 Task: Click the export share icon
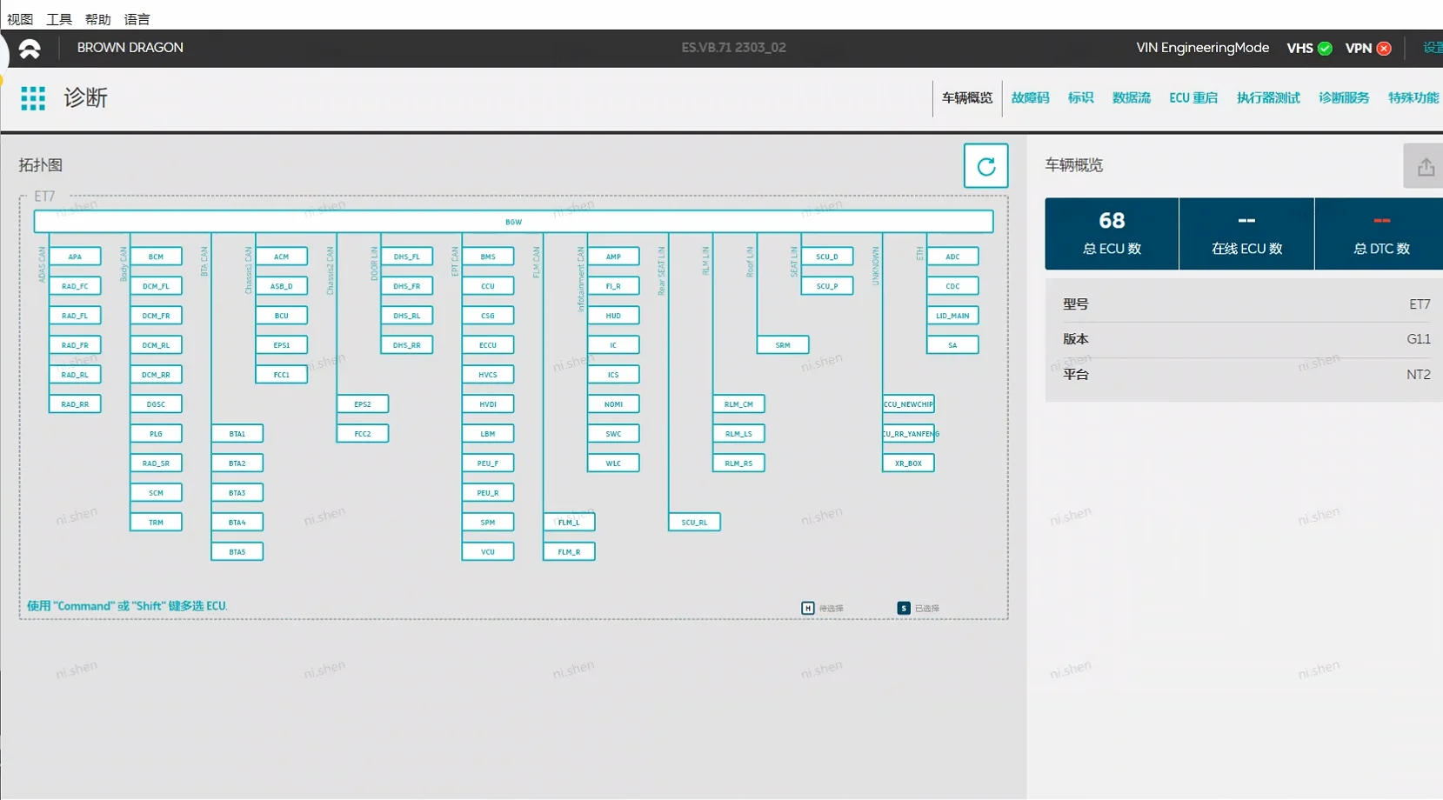(1425, 167)
